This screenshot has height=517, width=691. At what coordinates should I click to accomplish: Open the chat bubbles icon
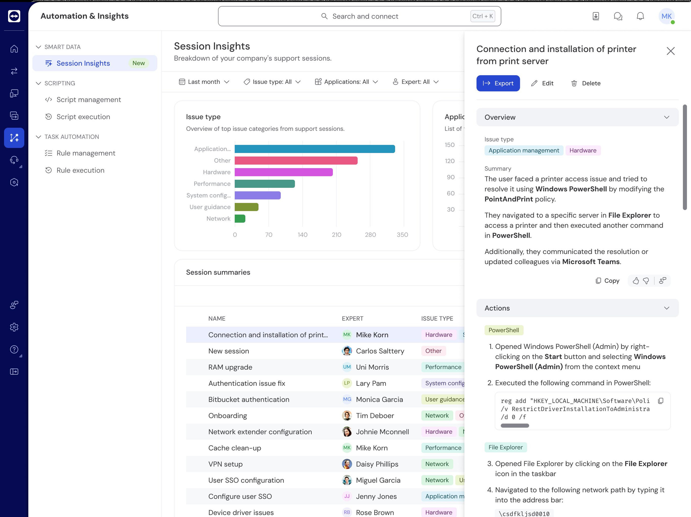click(618, 16)
